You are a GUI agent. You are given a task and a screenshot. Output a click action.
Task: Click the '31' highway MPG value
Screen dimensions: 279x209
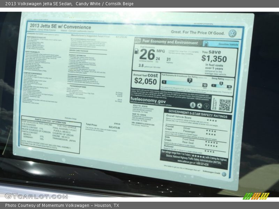point(168,59)
